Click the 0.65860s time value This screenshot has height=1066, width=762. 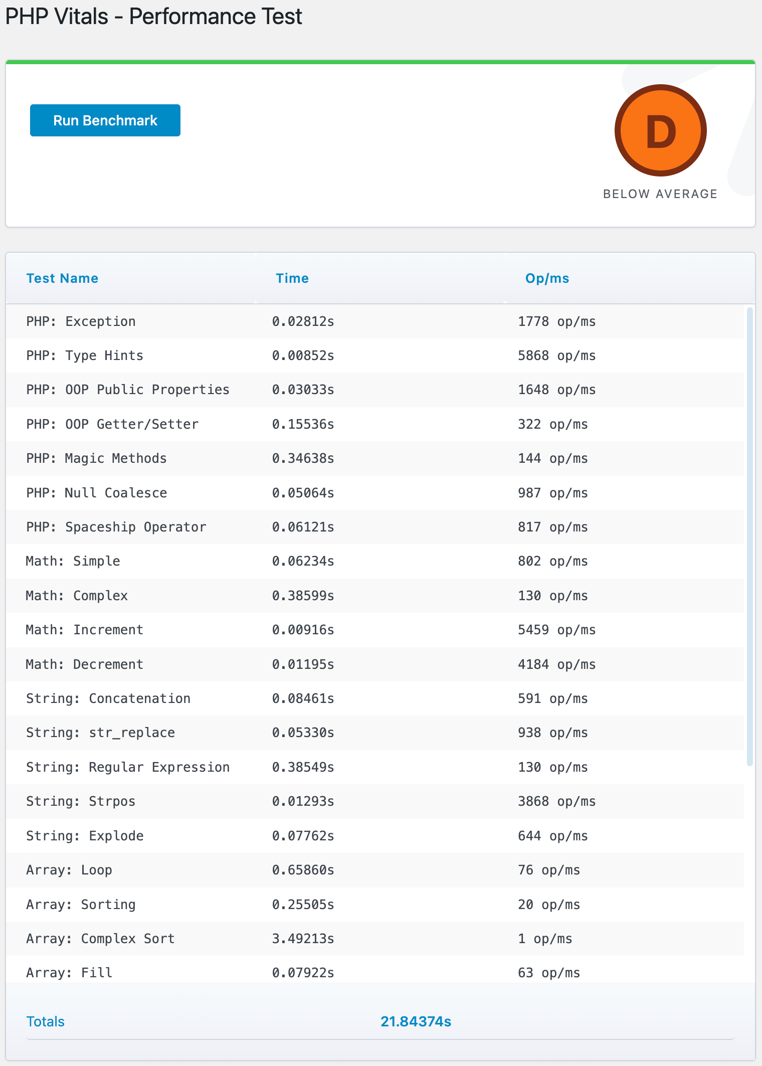click(303, 870)
